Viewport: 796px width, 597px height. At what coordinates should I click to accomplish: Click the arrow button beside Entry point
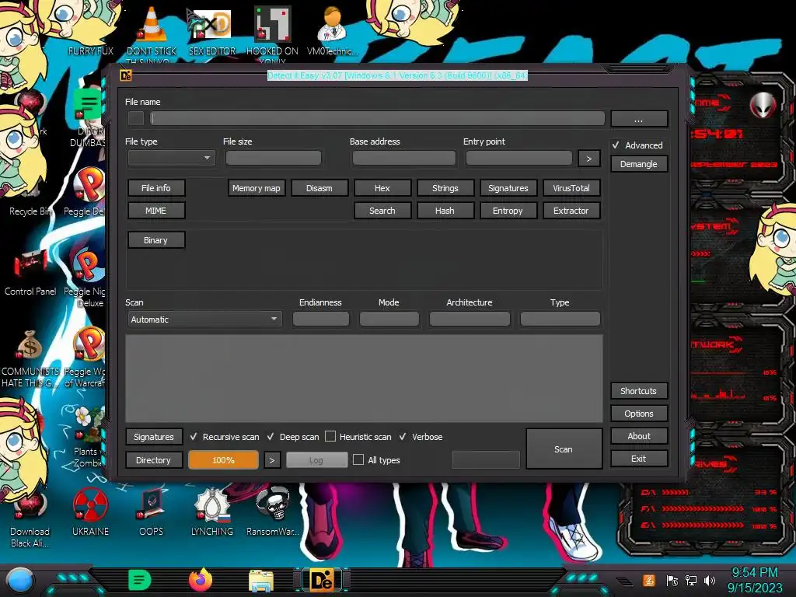(x=589, y=159)
